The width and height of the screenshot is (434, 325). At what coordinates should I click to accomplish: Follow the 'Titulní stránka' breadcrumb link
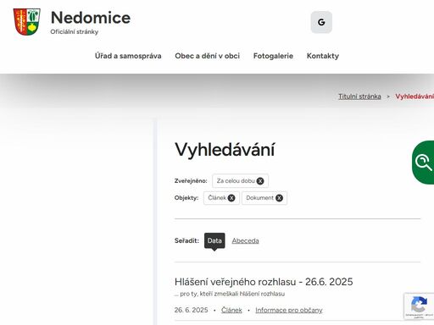pyautogui.click(x=359, y=96)
